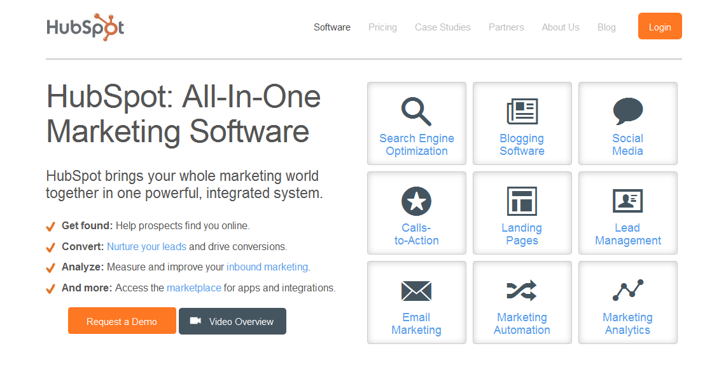Viewport: 719px width, 365px height.
Task: Open the 'Email Marketing' text link
Action: pos(416,324)
